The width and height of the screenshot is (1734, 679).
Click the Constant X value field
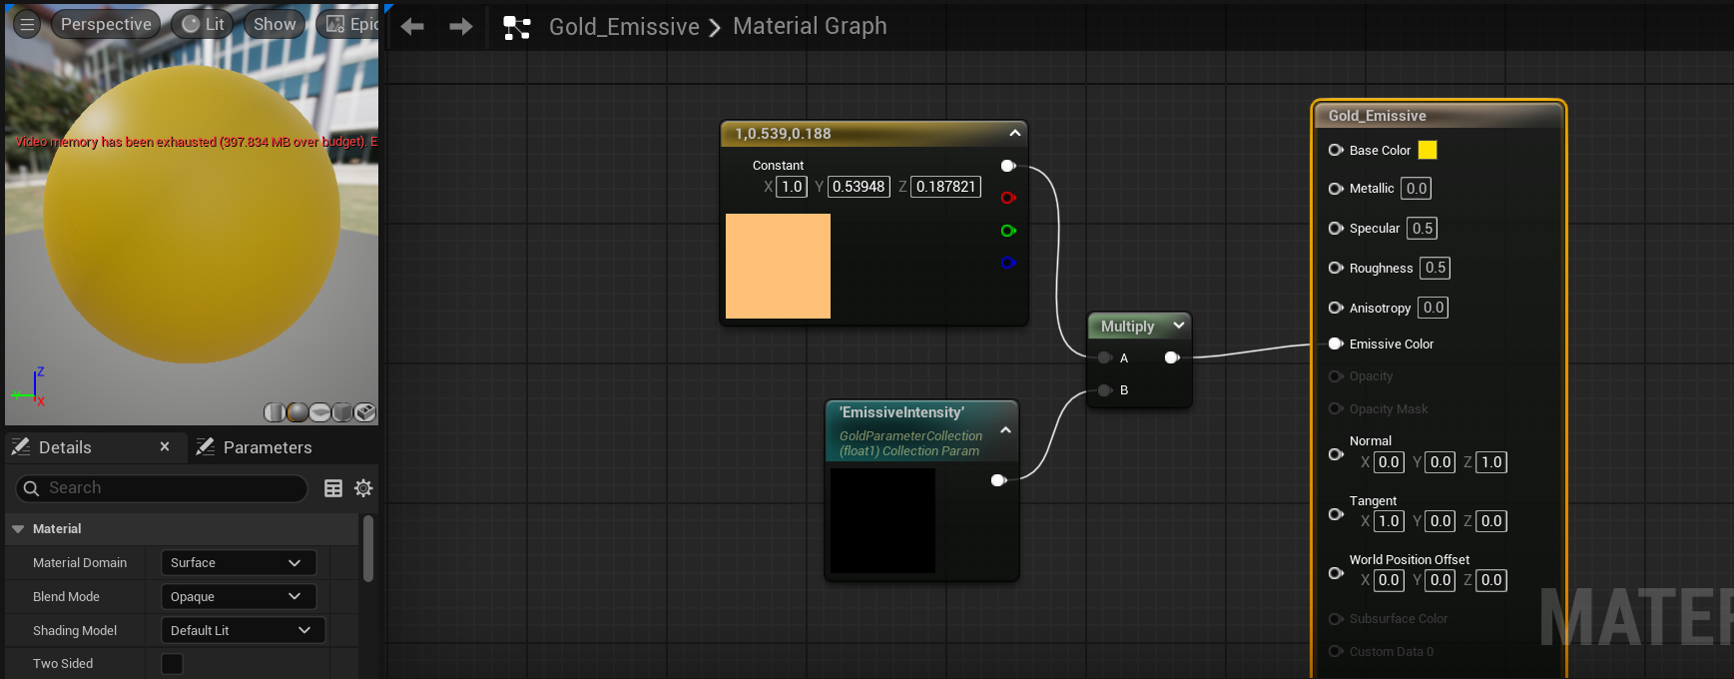pos(792,187)
